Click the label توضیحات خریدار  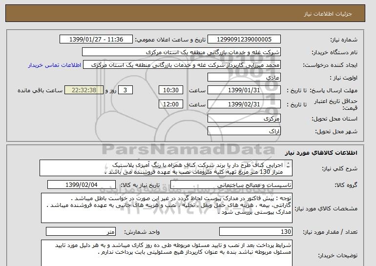coord(338,256)
